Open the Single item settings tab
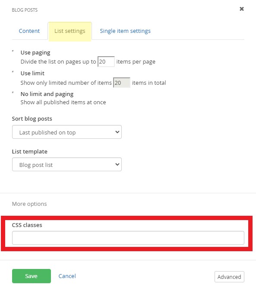 (x=125, y=31)
